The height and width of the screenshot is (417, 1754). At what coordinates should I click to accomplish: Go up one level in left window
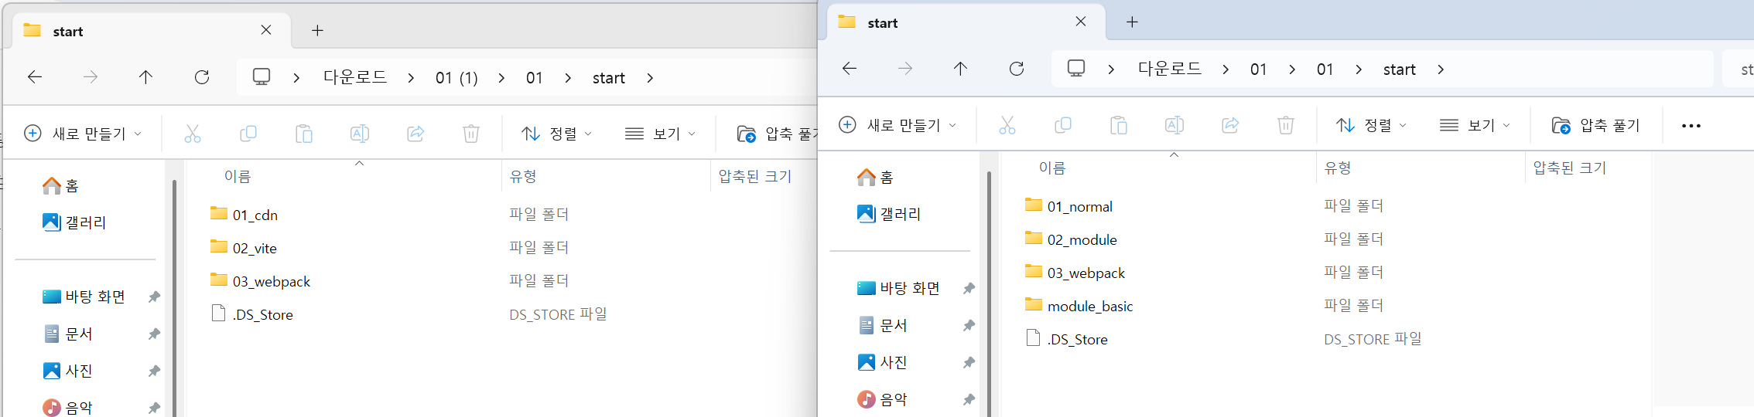[145, 77]
